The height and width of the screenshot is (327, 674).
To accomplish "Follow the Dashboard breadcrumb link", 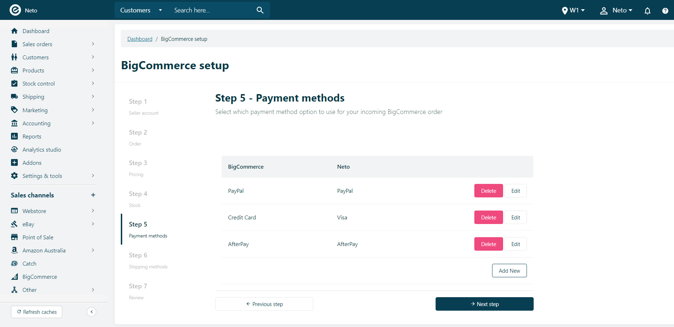I will click(140, 39).
